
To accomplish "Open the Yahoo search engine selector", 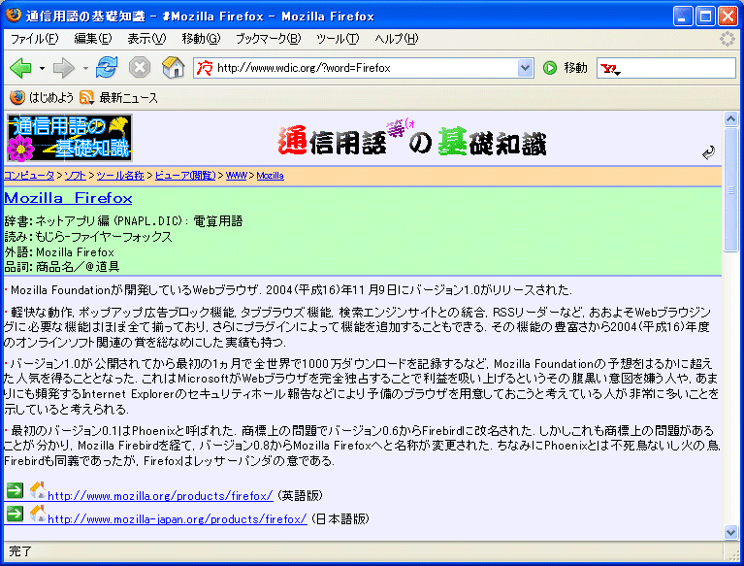I will [x=610, y=69].
